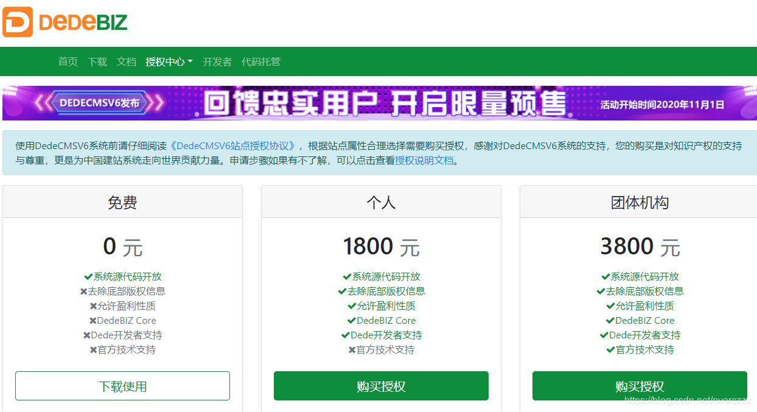Click the check icon beside DedeBIZ Core in 团体机构 card
This screenshot has width=757, height=412.
[x=610, y=321]
